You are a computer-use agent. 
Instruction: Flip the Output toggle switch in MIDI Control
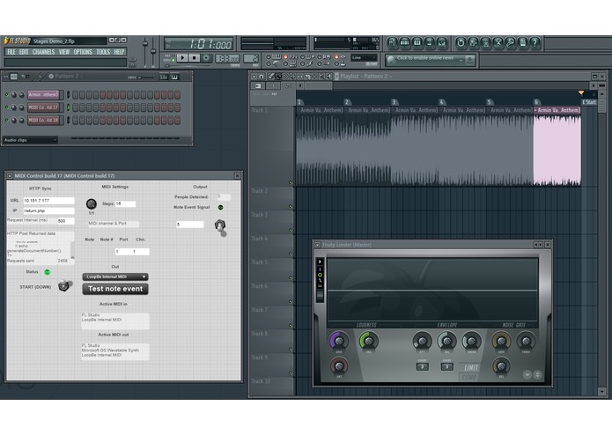point(220,227)
